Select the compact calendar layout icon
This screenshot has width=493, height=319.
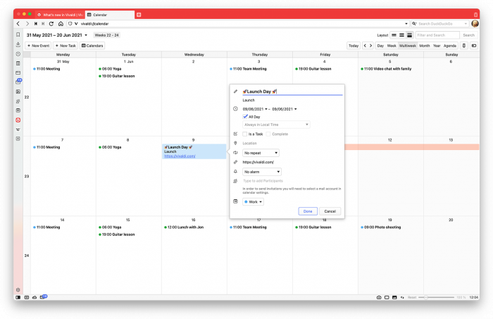[401, 35]
